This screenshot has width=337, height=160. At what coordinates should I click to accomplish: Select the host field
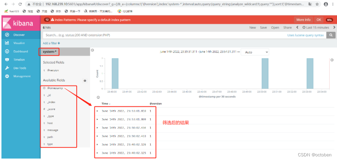tap(50, 123)
